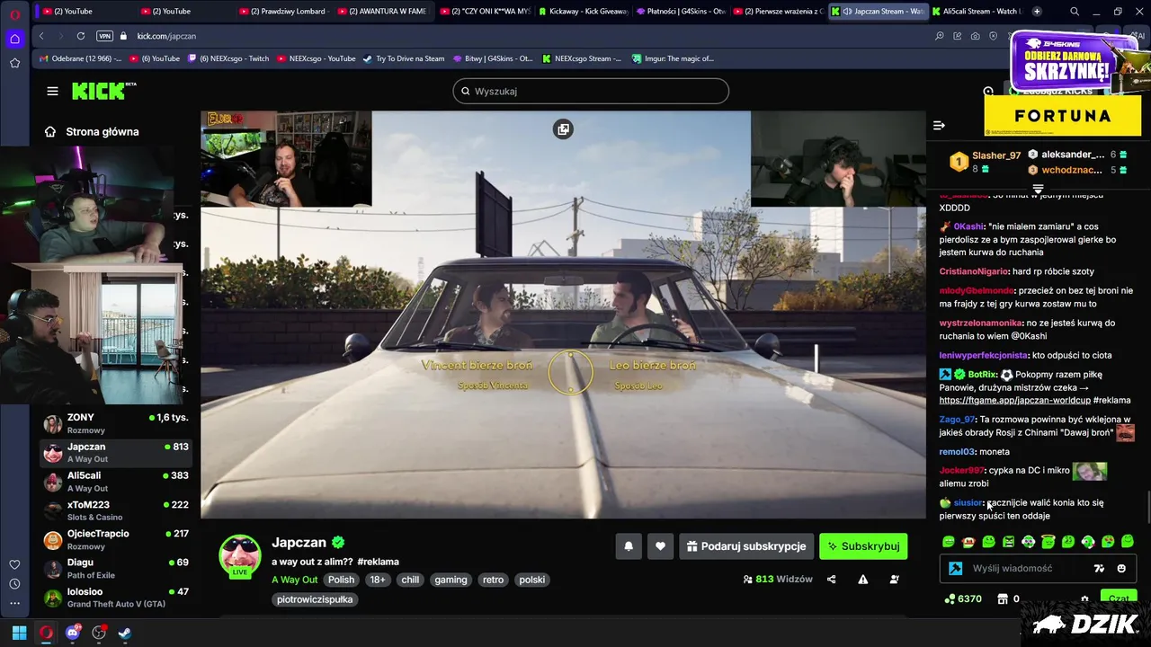Image resolution: width=1151 pixels, height=647 pixels.
Task: Open the Bitwy | G4Skins bookmark
Action: [493, 58]
